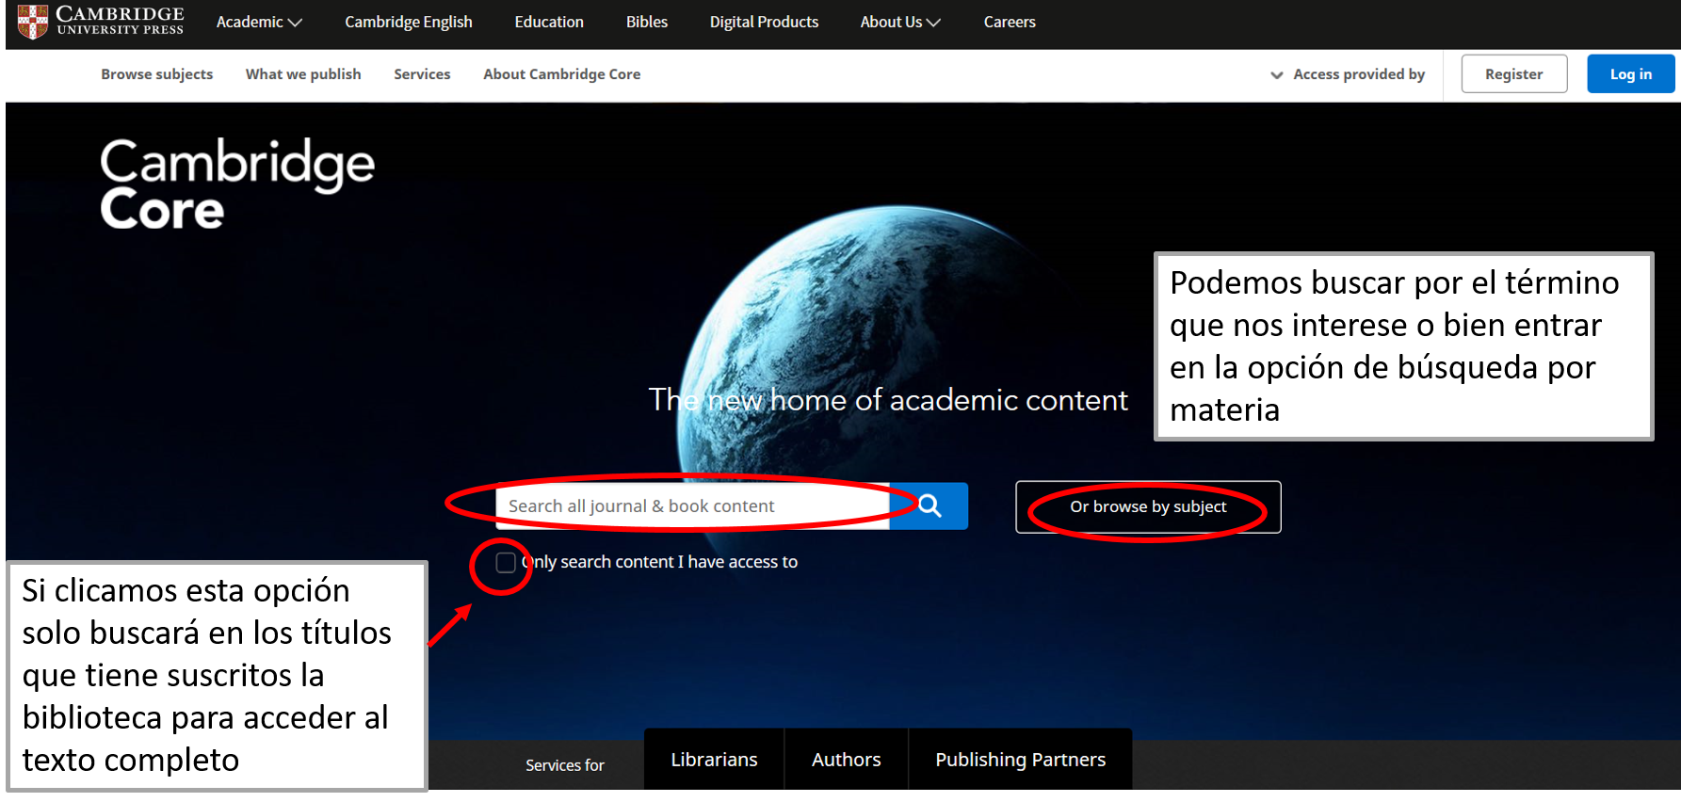Open the Cambridge English menu item

point(409,22)
